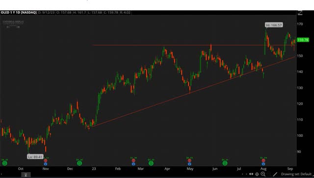Image resolution: width=314 pixels, height=178 pixels.
Task: Click the blue conference call marker near November
Action: [x=46, y=164]
